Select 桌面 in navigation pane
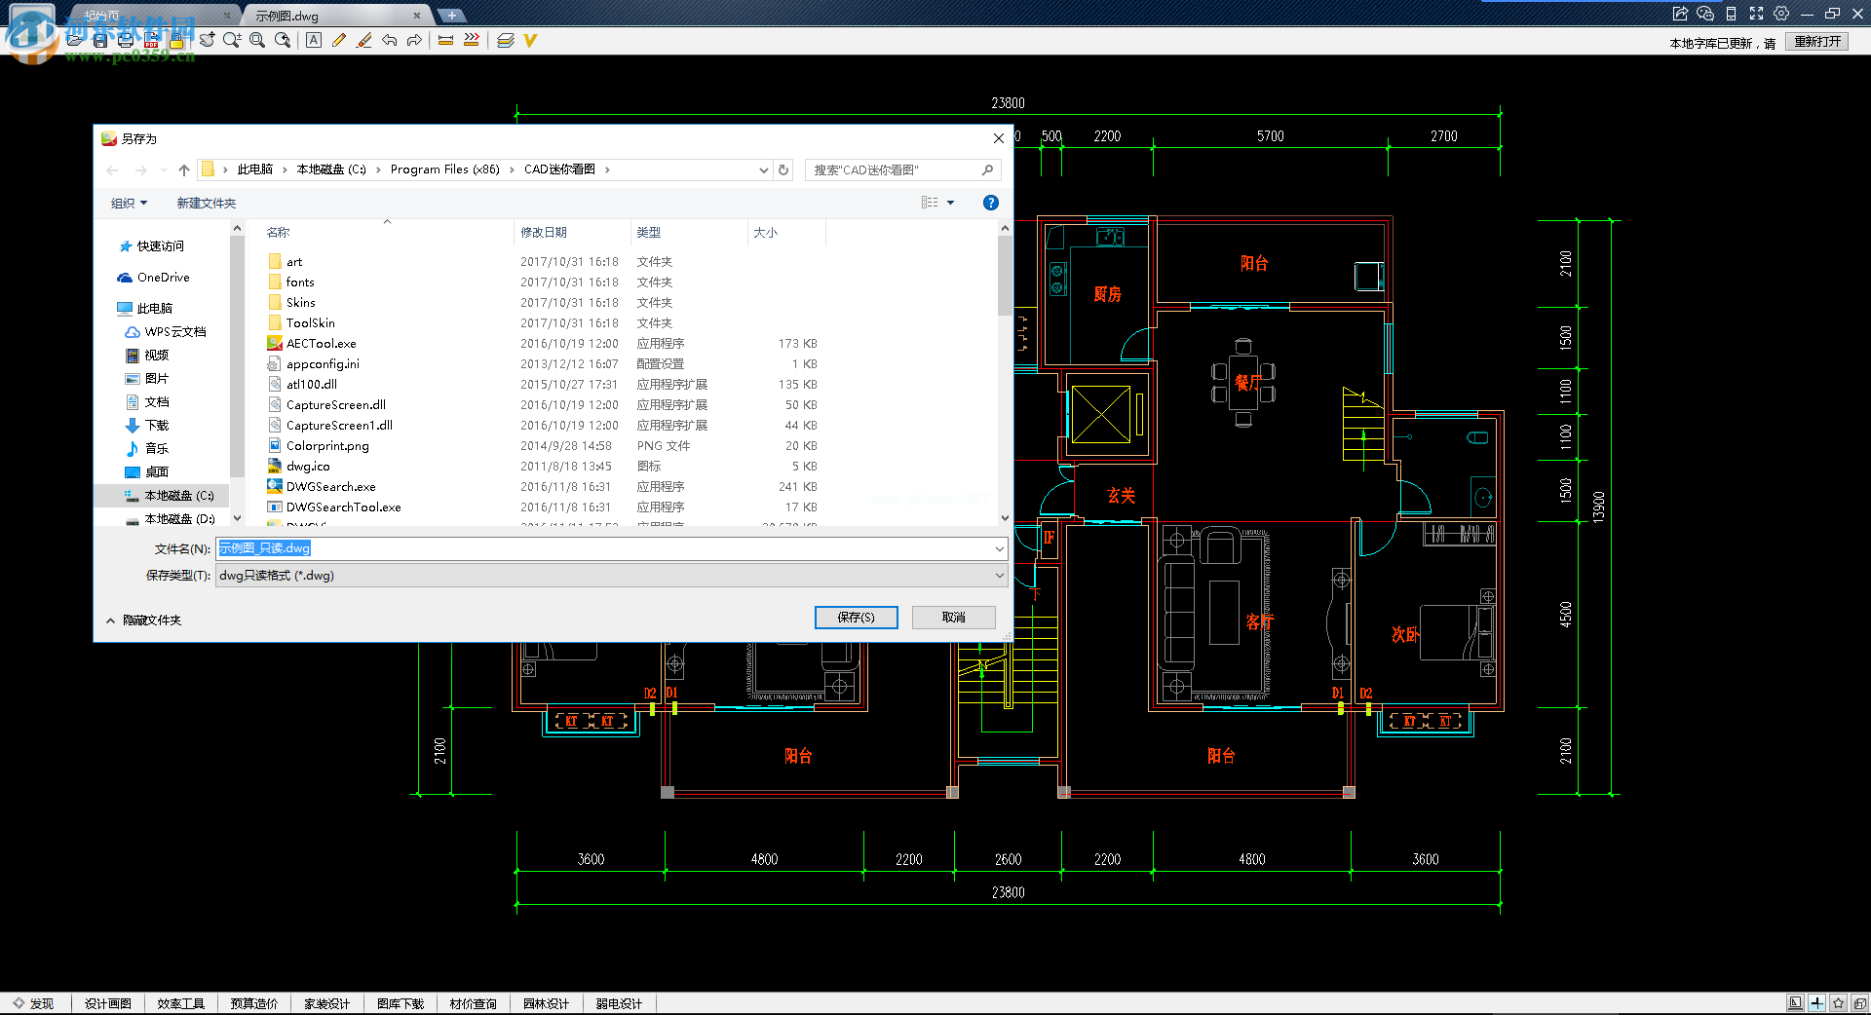This screenshot has width=1871, height=1015. tap(147, 471)
